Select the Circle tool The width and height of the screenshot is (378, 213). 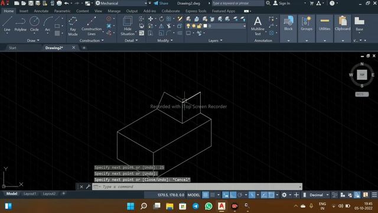pyautogui.click(x=34, y=24)
